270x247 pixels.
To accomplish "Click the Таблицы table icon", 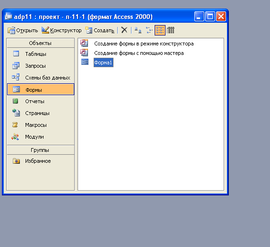I will 16,53.
